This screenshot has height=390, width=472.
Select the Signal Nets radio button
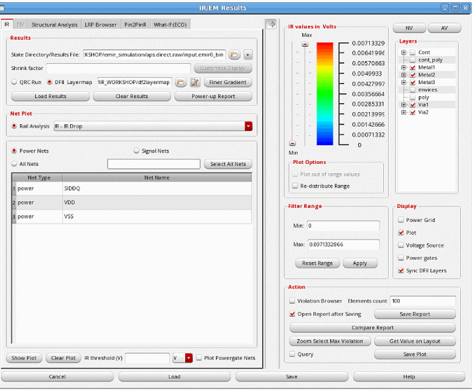point(137,151)
